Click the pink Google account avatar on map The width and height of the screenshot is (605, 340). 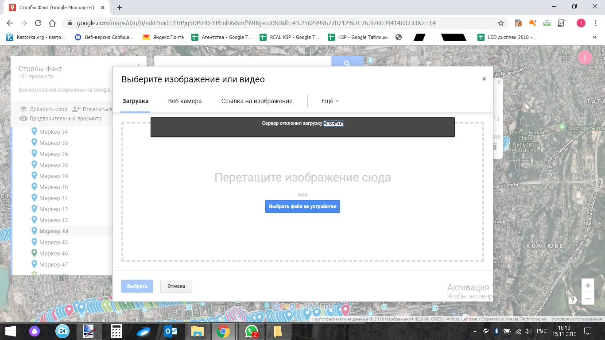pyautogui.click(x=585, y=58)
